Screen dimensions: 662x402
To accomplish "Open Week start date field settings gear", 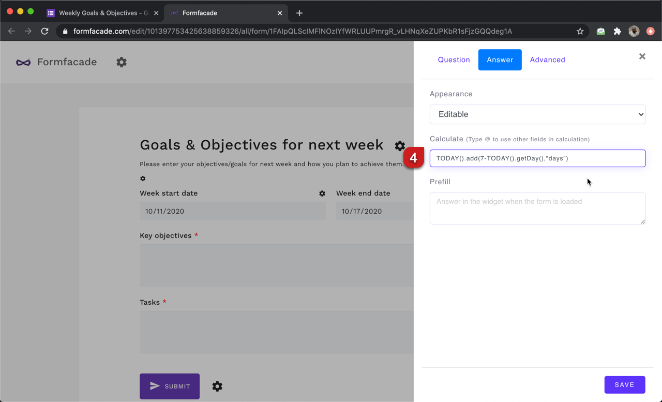I will pyautogui.click(x=322, y=193).
